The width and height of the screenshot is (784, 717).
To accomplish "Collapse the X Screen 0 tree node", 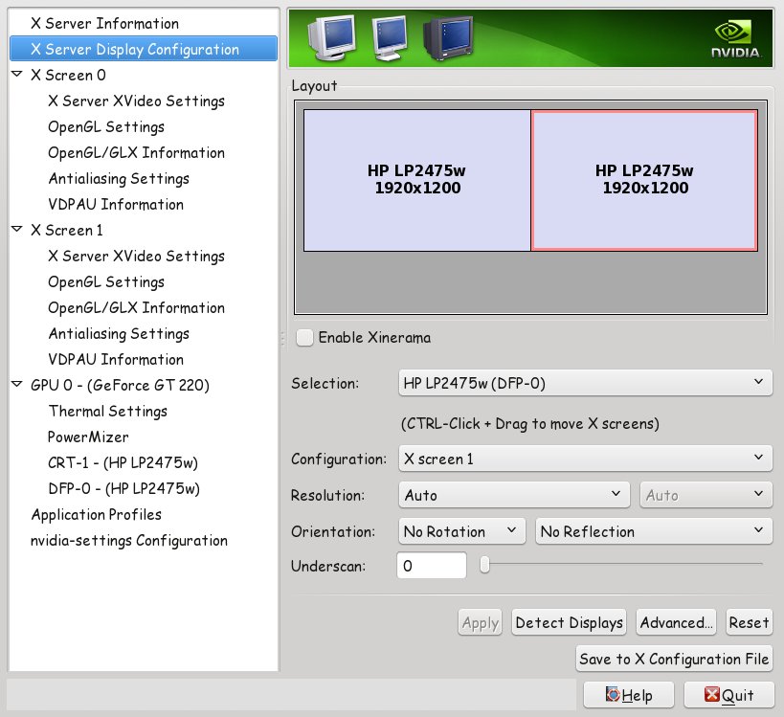I will click(x=17, y=75).
